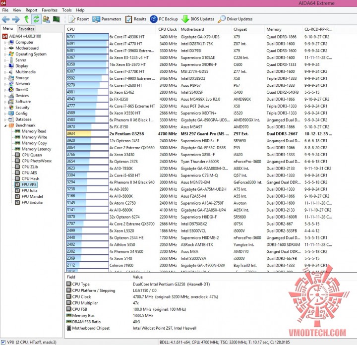The image size is (357, 345).
Task: Expand the Multimedia tree node
Action: tap(5, 72)
